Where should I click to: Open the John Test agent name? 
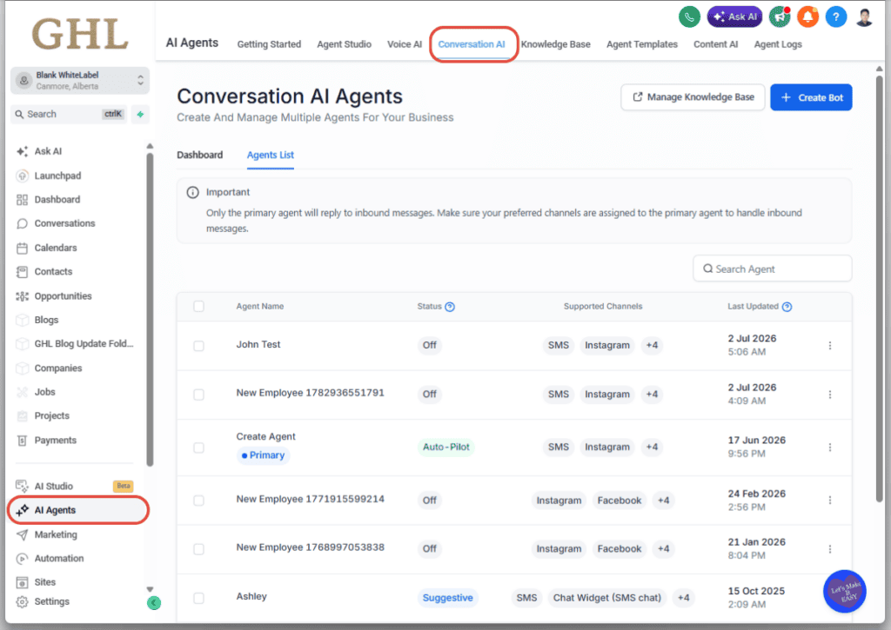[x=258, y=344]
